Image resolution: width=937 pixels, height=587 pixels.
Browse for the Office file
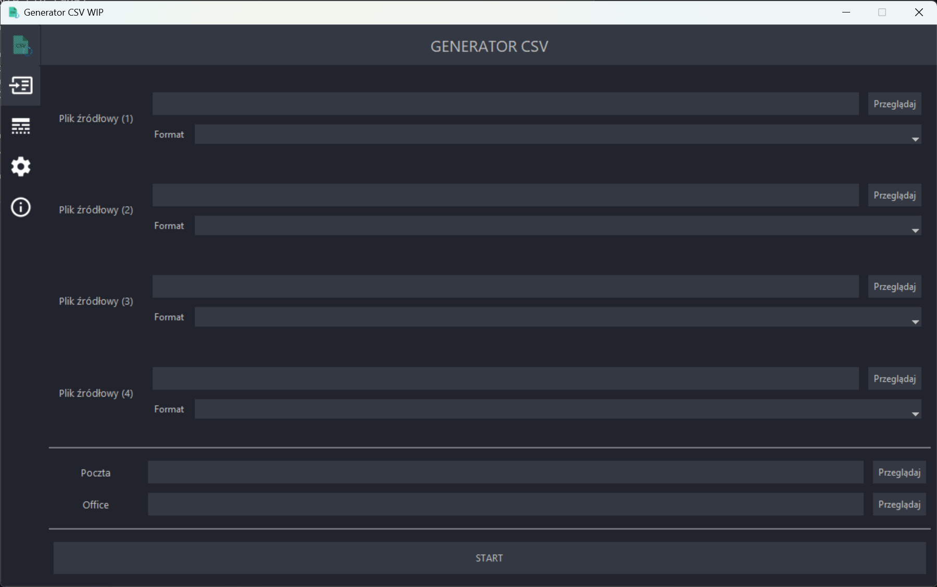tap(899, 504)
